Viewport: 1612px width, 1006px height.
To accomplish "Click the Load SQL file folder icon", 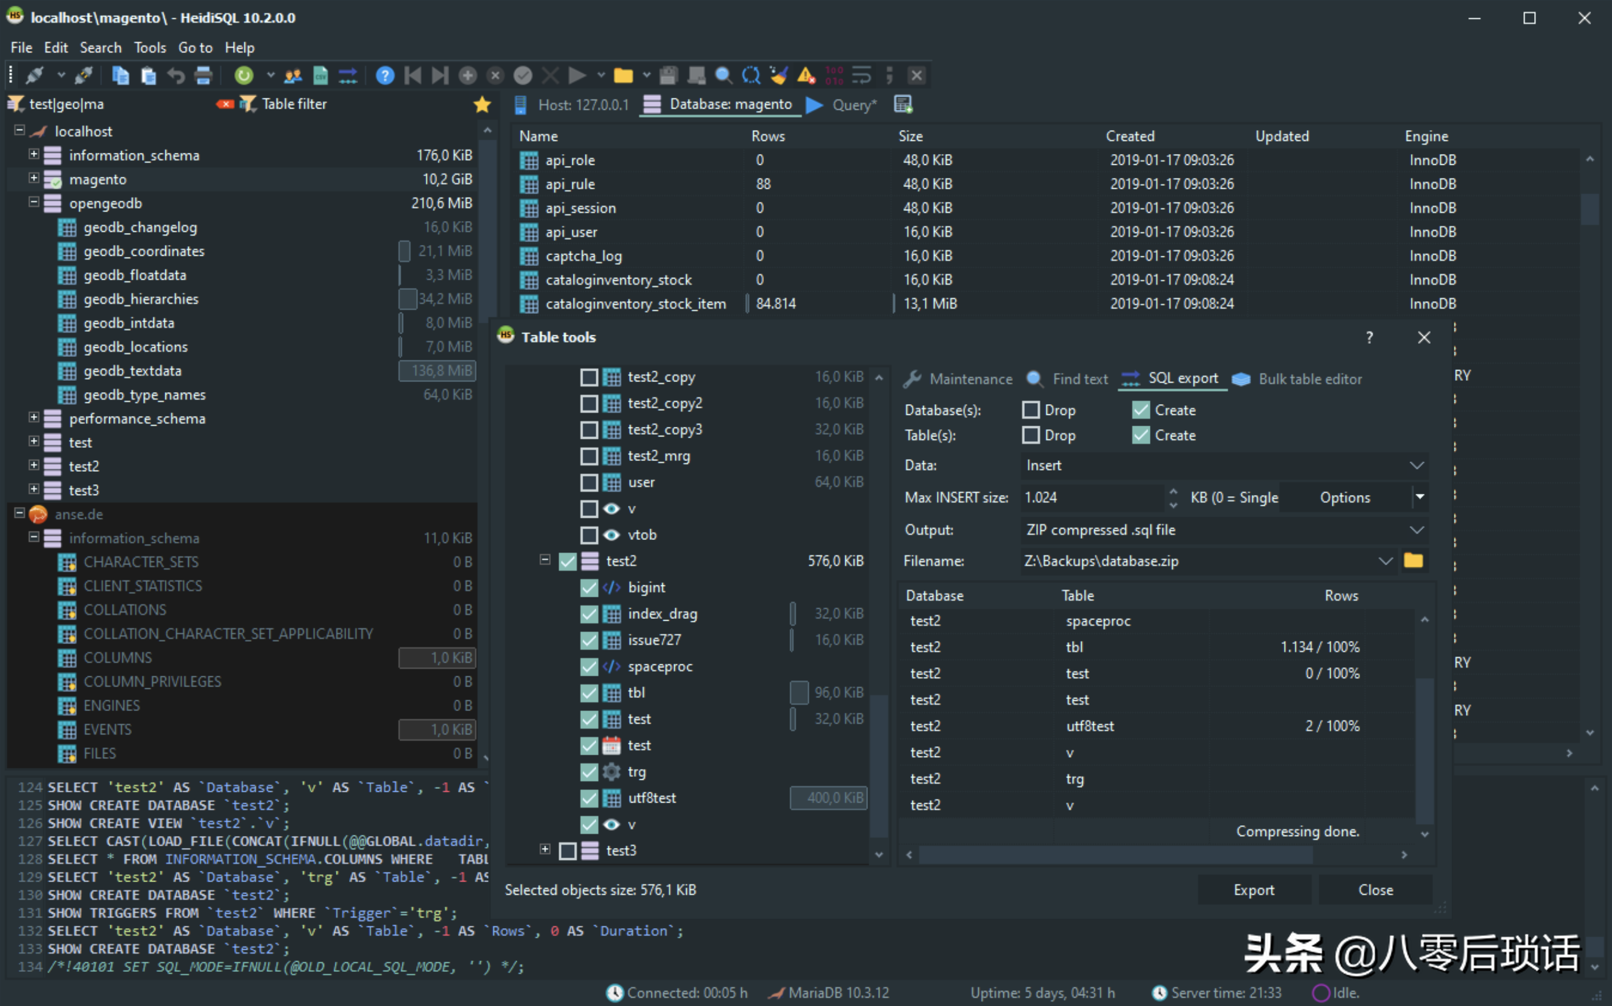I will point(624,75).
